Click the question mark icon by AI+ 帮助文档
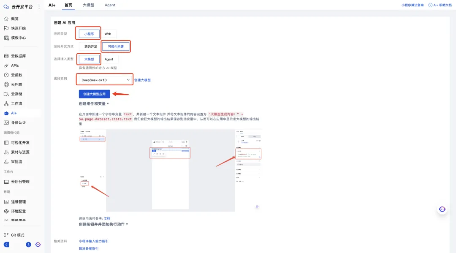456x253 pixels. click(x=430, y=5)
